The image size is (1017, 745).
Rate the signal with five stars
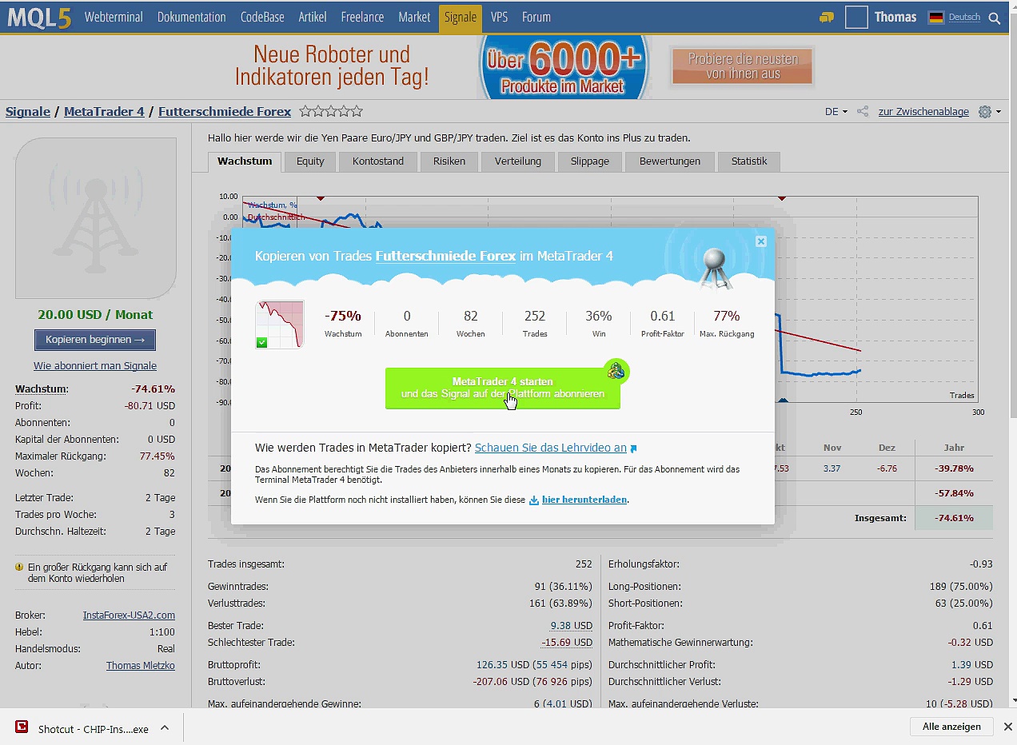click(x=357, y=112)
